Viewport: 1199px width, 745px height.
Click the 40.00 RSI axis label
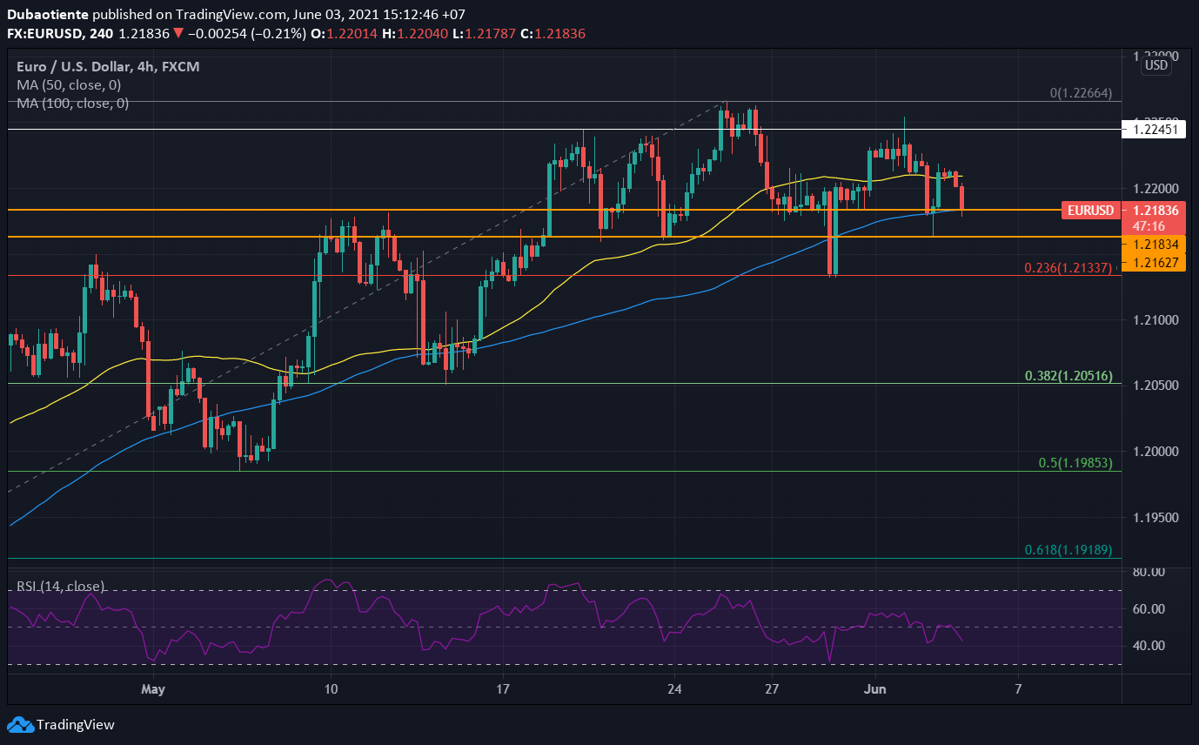point(1147,646)
